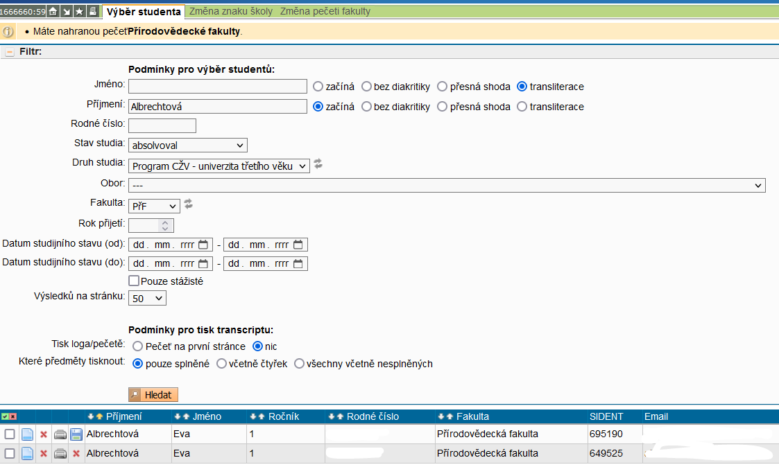
Task: Click the swap arrows icon next to Druh studia
Action: (x=318, y=164)
